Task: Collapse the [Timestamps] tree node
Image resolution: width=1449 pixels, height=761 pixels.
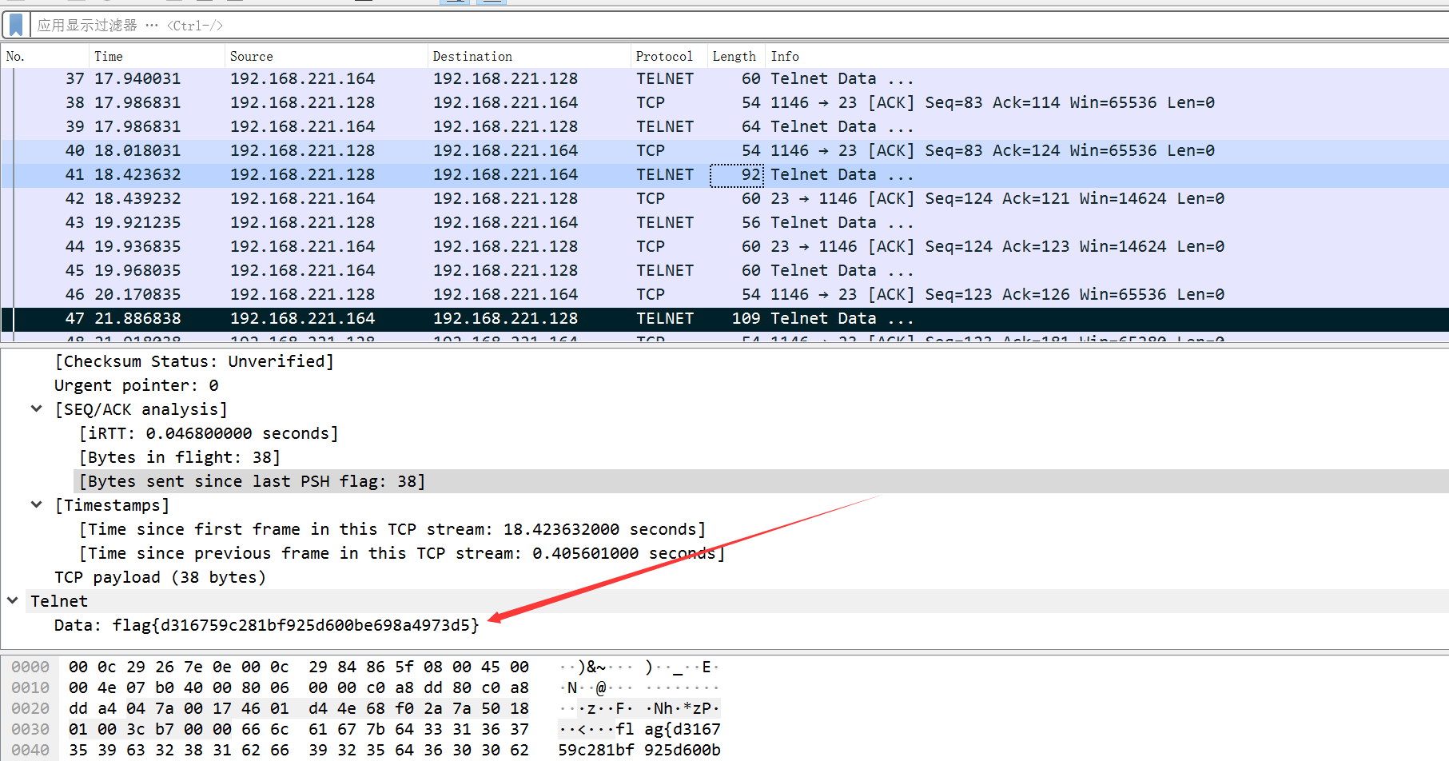Action: point(36,504)
